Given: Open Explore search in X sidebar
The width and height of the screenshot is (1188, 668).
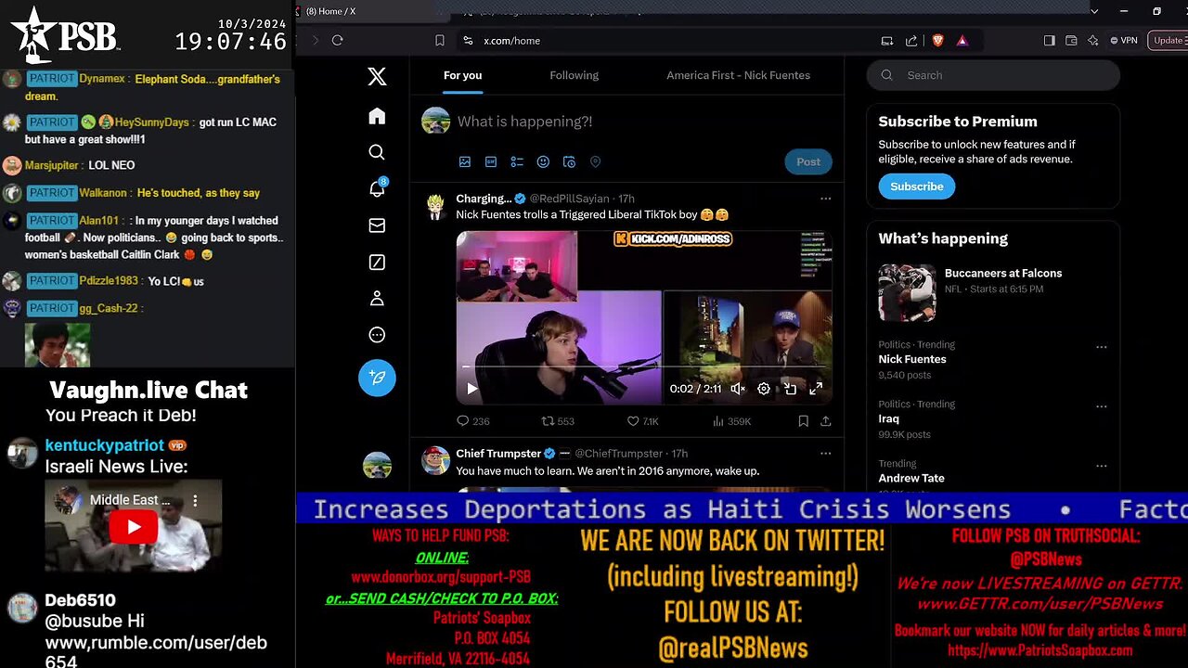Looking at the screenshot, I should [x=377, y=152].
